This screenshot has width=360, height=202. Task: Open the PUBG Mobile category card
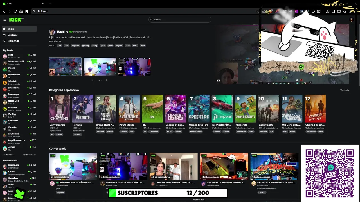click(x=129, y=109)
